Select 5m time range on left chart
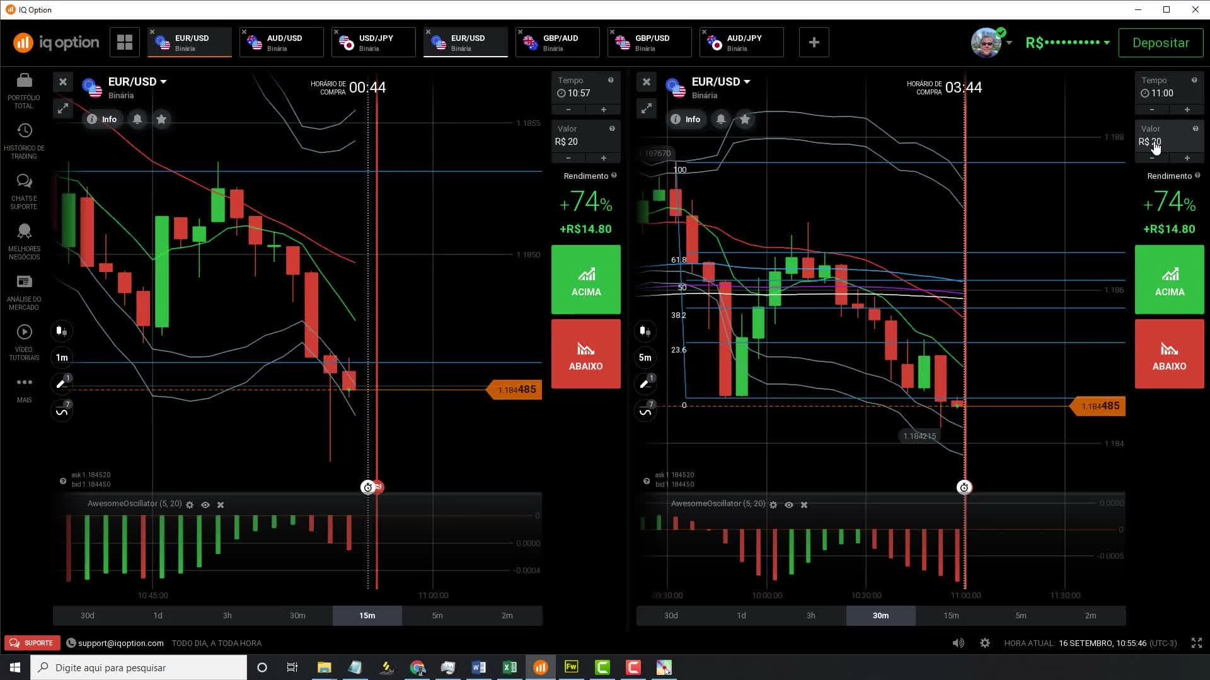Screen dimensions: 1210x680 click(x=437, y=615)
